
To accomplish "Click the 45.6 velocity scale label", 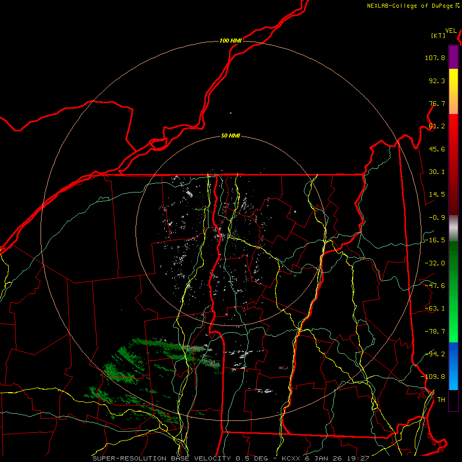I will pos(437,149).
